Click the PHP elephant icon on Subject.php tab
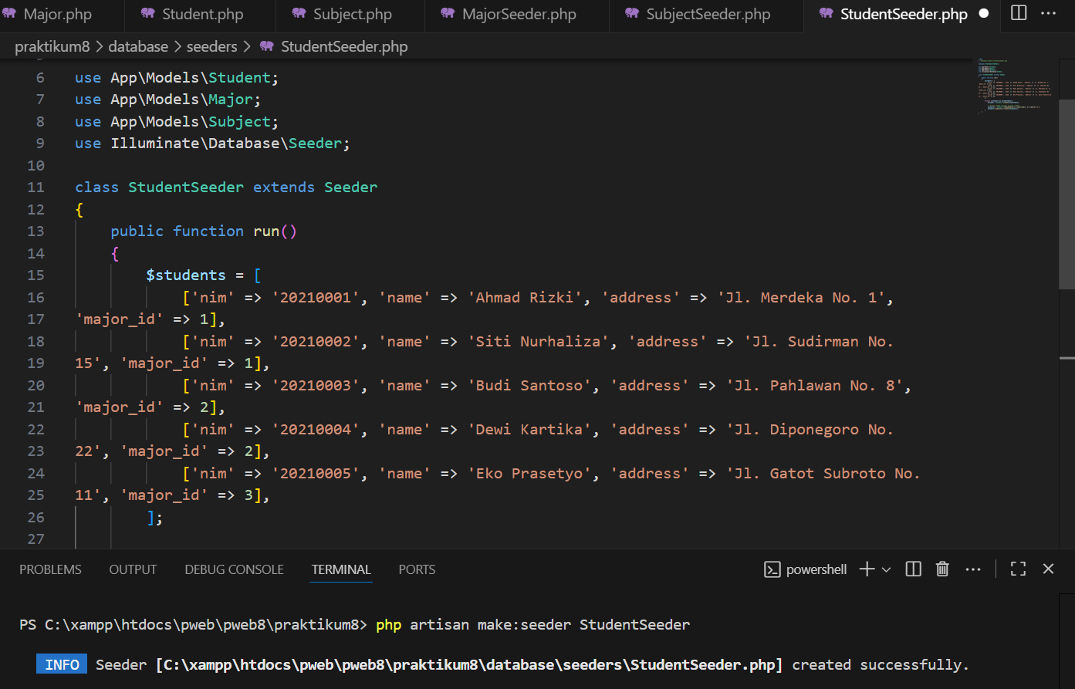Viewport: 1075px width, 689px height. pyautogui.click(x=299, y=14)
